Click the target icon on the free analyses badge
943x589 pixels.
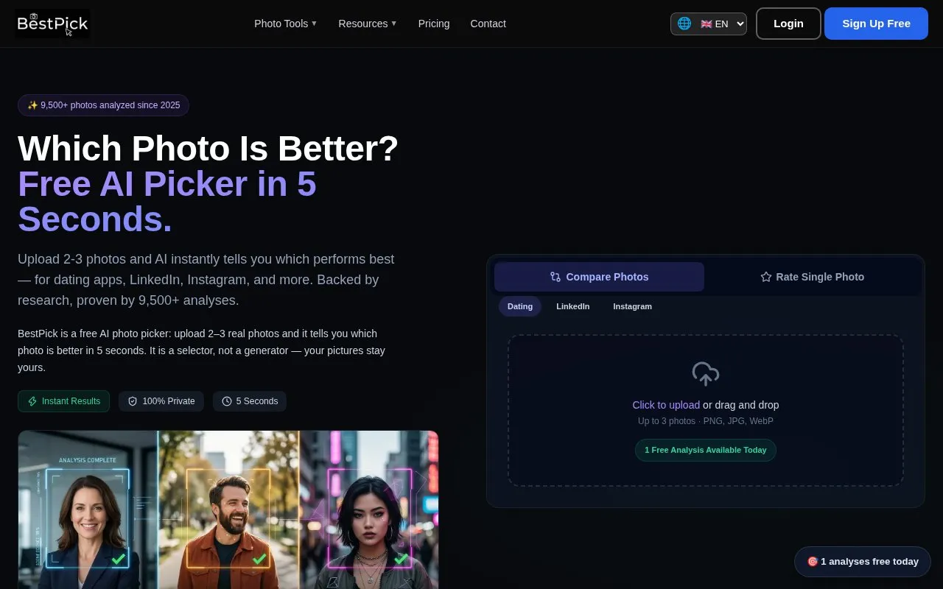pos(813,562)
